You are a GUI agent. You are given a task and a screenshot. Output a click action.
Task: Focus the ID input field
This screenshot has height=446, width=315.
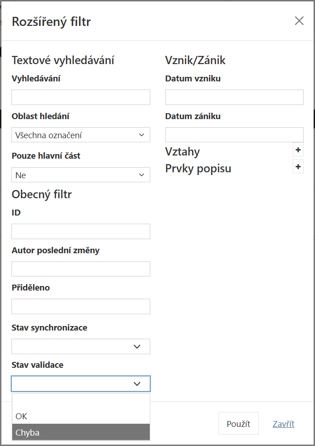pyautogui.click(x=81, y=231)
